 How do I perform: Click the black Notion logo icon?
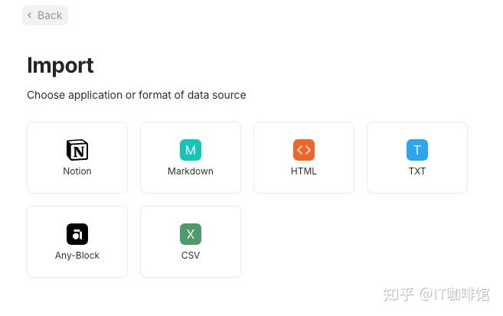(x=77, y=150)
